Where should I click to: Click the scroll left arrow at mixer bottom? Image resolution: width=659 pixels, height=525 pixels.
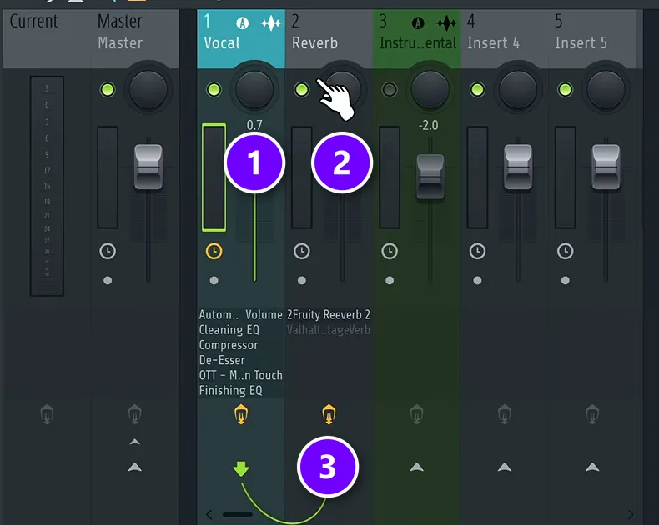pyautogui.click(x=209, y=514)
